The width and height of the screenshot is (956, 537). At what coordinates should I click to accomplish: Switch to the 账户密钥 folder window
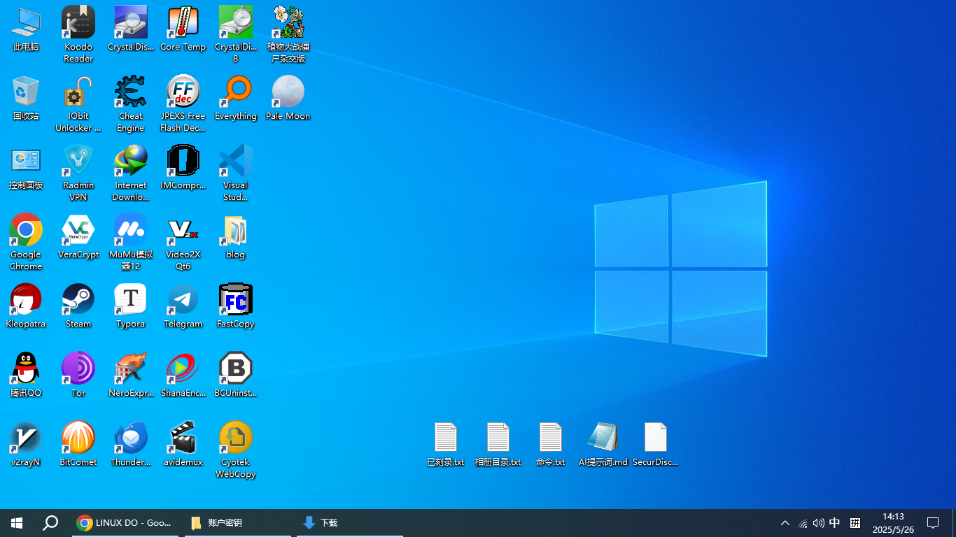coord(237,523)
